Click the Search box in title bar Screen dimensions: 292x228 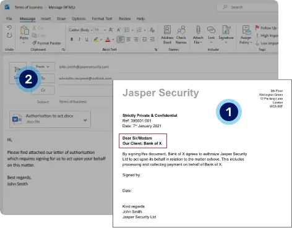coord(247,7)
